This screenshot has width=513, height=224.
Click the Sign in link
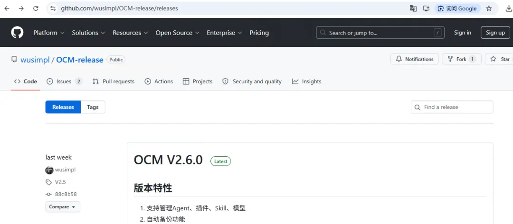[463, 33]
